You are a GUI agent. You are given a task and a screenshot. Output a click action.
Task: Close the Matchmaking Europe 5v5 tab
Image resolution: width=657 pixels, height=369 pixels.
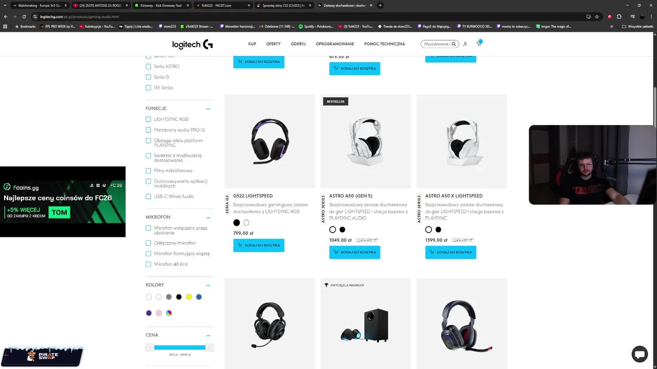(x=66, y=5)
